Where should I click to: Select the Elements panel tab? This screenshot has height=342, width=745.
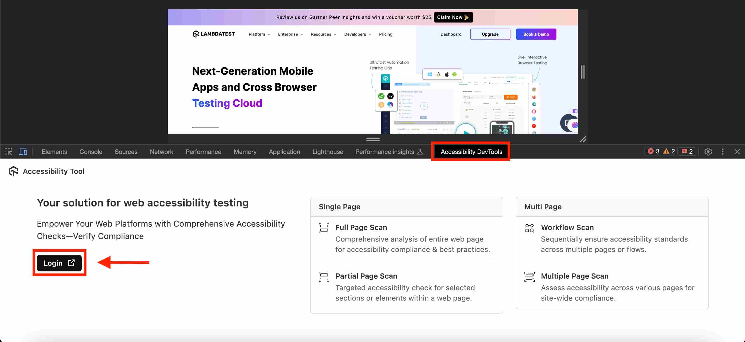tap(54, 152)
